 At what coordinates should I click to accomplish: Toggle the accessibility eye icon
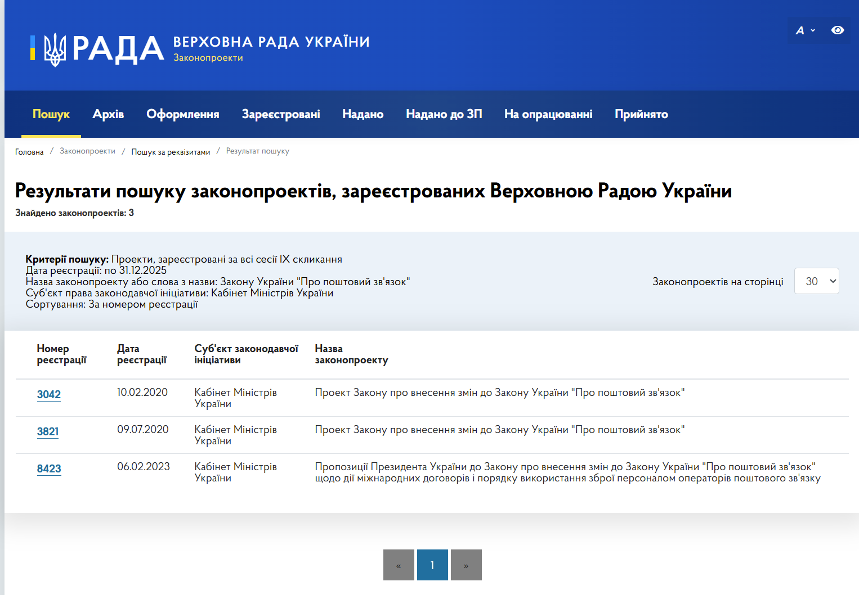pos(838,30)
